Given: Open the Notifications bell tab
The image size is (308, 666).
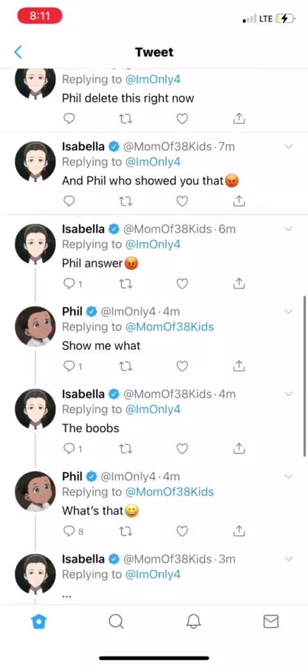Looking at the screenshot, I should pyautogui.click(x=194, y=622).
